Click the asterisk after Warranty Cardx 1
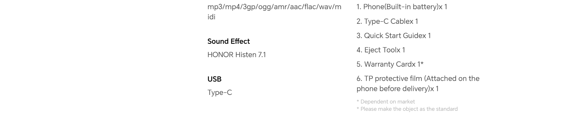This screenshot has width=567, height=134. (422, 63)
